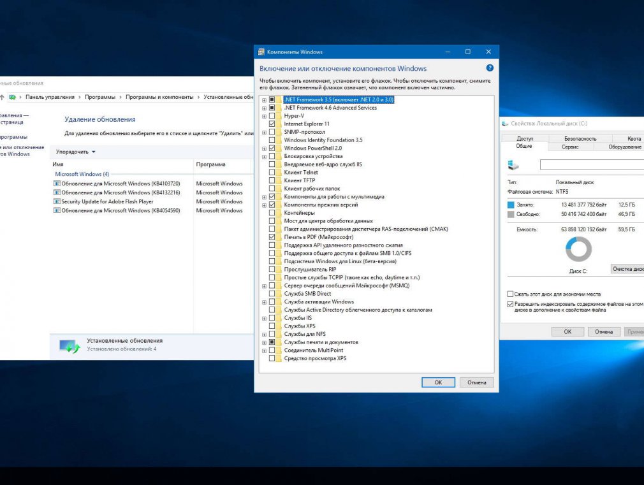Click the blue Занято color swatch

click(511, 205)
